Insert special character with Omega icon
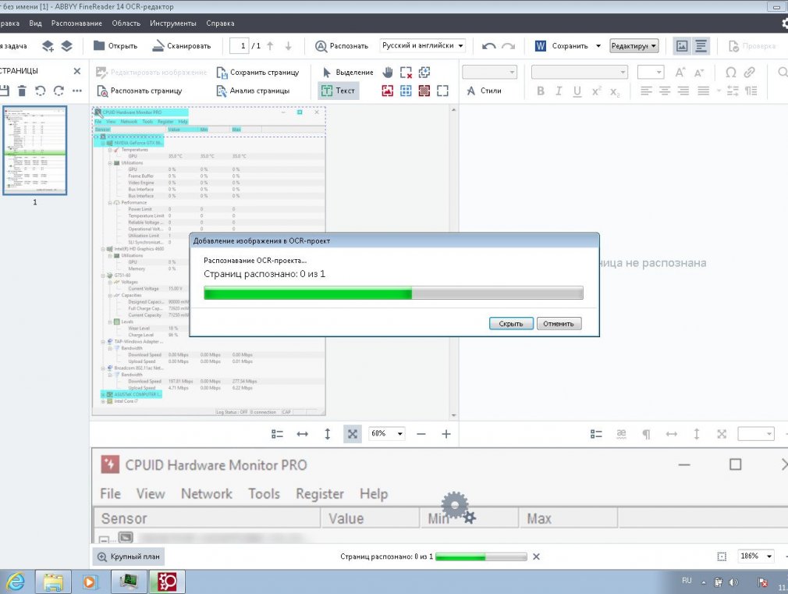The height and width of the screenshot is (594, 788). [x=731, y=73]
